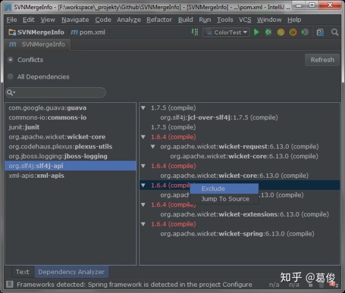The width and height of the screenshot is (345, 293).
Task: Open the File menu
Action: 11,19
